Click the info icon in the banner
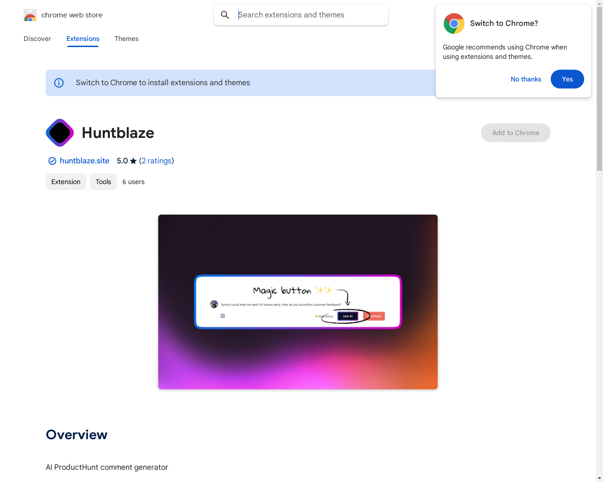Image resolution: width=603 pixels, height=482 pixels. (x=59, y=83)
